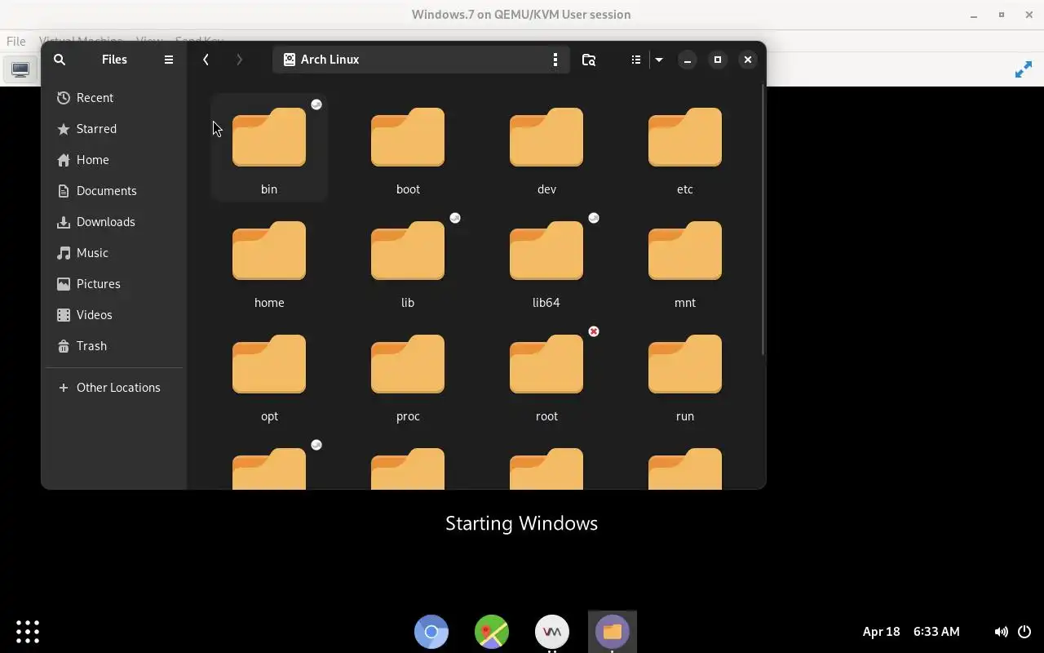The image size is (1044, 653).
Task: Launch Maps from the dock
Action: [492, 631]
